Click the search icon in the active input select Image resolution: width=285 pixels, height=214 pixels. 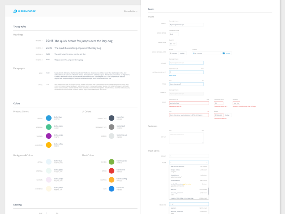(x=171, y=162)
